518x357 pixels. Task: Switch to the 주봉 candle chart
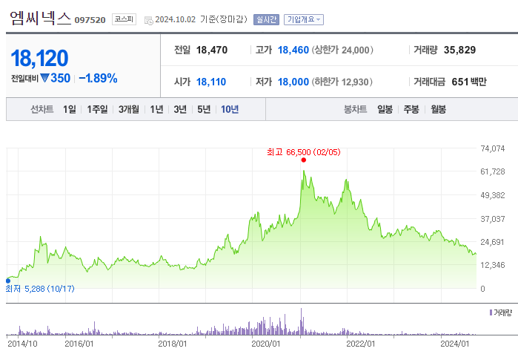(x=411, y=109)
